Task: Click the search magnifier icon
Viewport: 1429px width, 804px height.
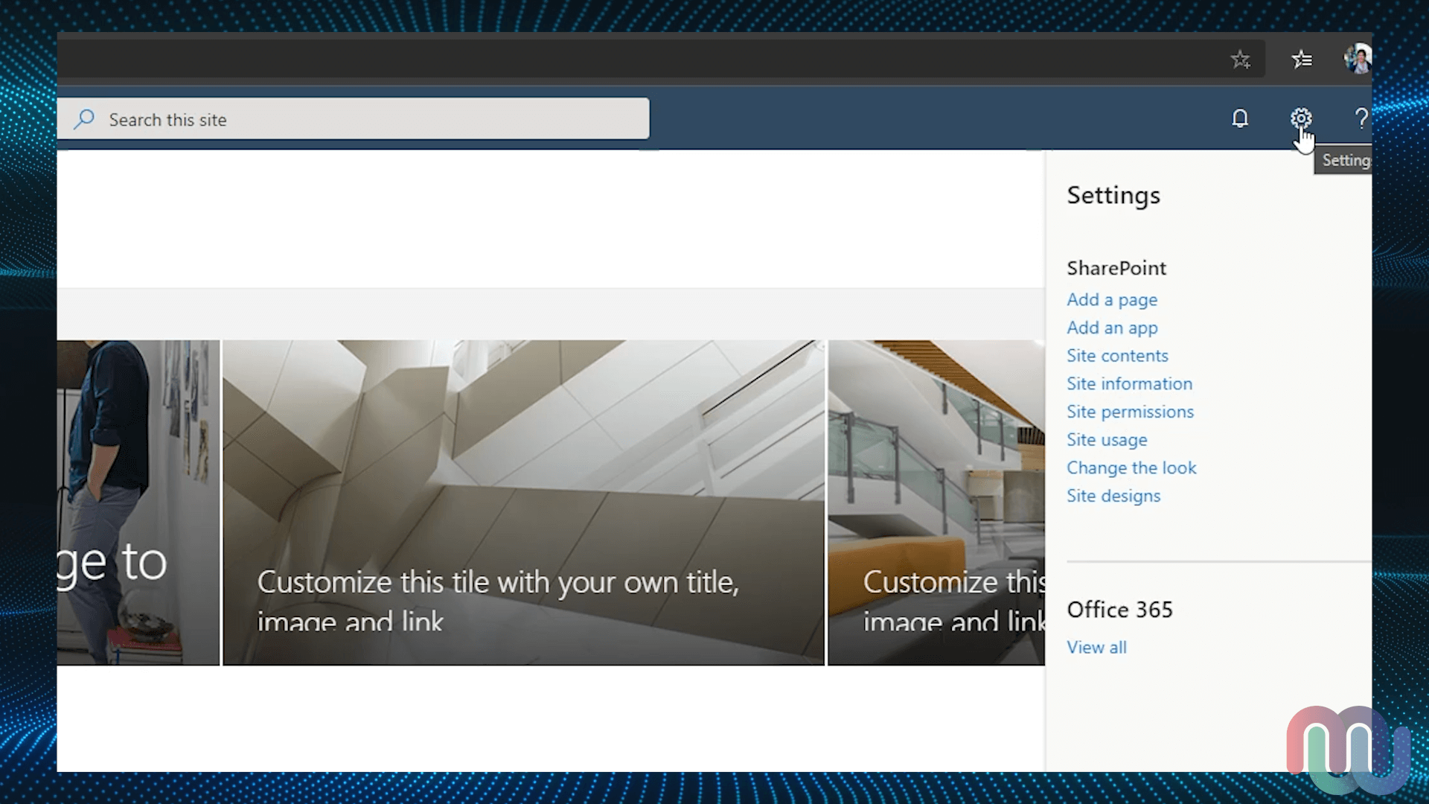Action: point(84,119)
